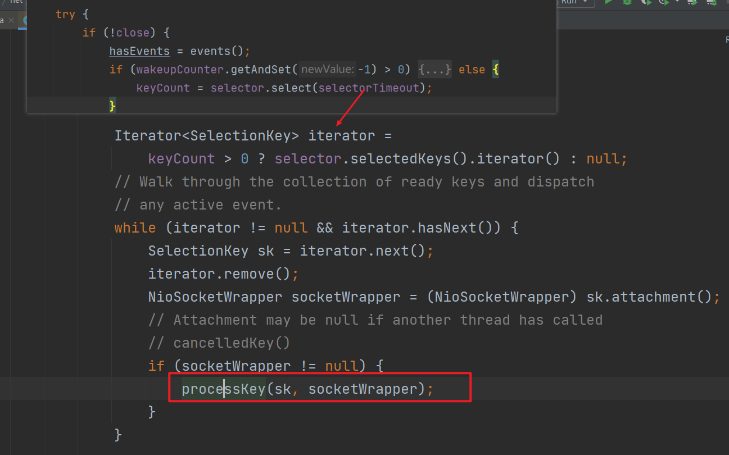Viewport: 729px width, 455px height.
Task: Click socketWrapper in if null check
Action: [x=236, y=366]
